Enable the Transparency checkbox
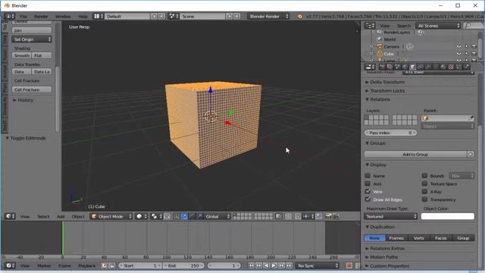This screenshot has width=485, height=273. [424, 199]
